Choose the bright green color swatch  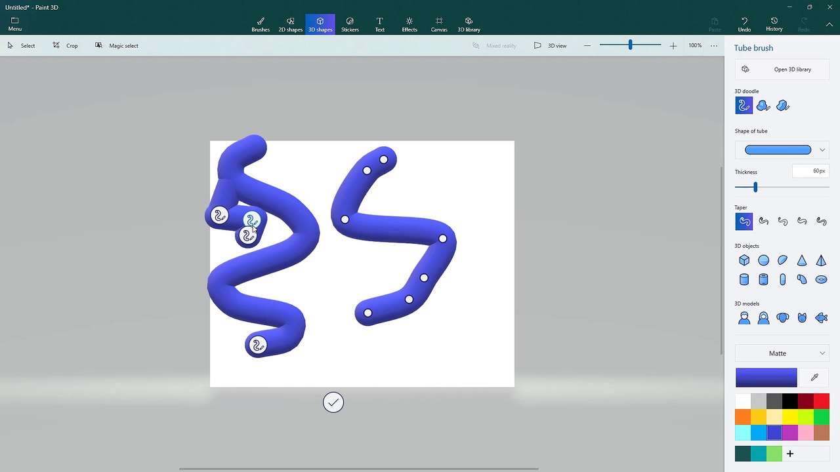tap(822, 417)
